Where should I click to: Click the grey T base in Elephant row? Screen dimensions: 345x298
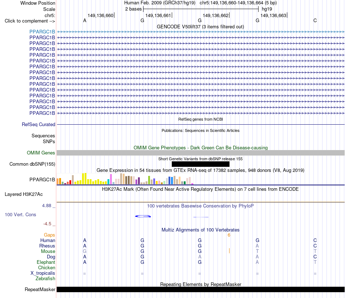click(315, 262)
